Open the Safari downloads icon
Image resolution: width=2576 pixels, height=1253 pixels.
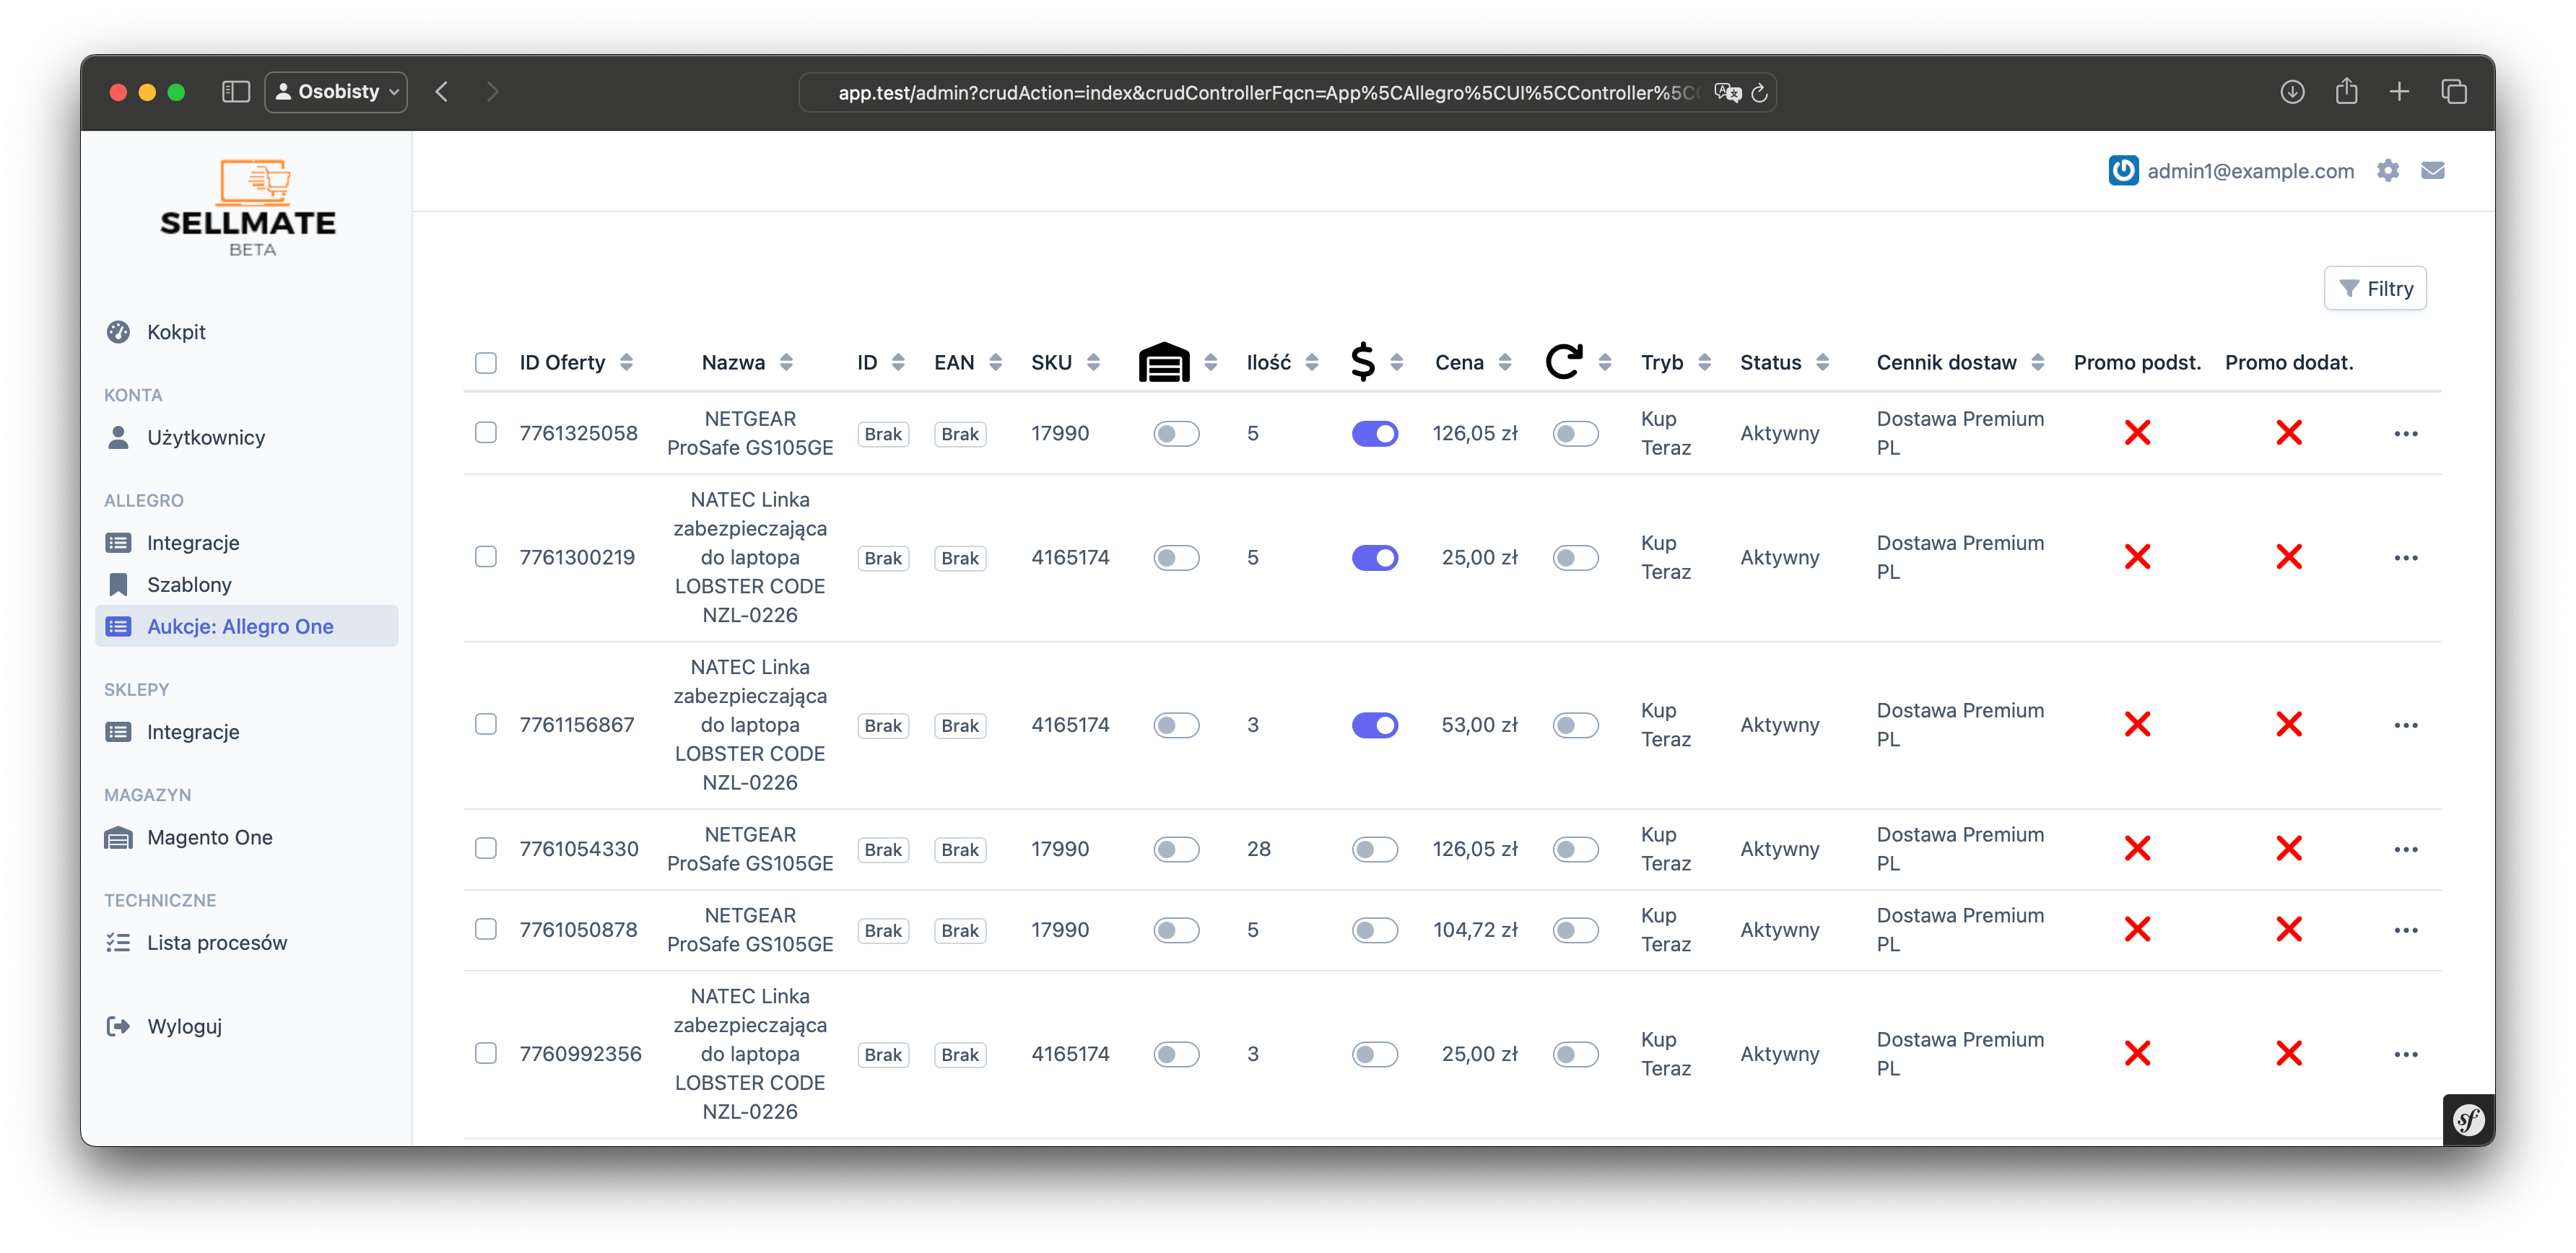[2292, 92]
